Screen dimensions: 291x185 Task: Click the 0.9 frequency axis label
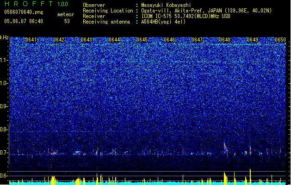(4, 106)
